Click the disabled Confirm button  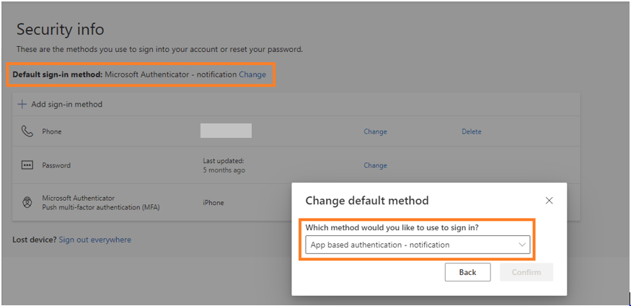tap(526, 272)
